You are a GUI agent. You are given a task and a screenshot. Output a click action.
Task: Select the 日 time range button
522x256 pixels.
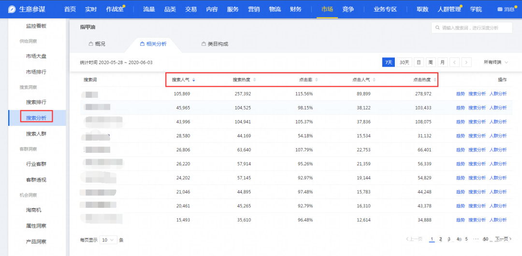pos(419,62)
